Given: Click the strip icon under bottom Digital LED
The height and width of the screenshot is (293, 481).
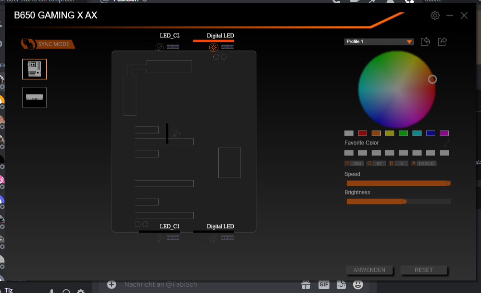Looking at the screenshot, I should click(227, 238).
